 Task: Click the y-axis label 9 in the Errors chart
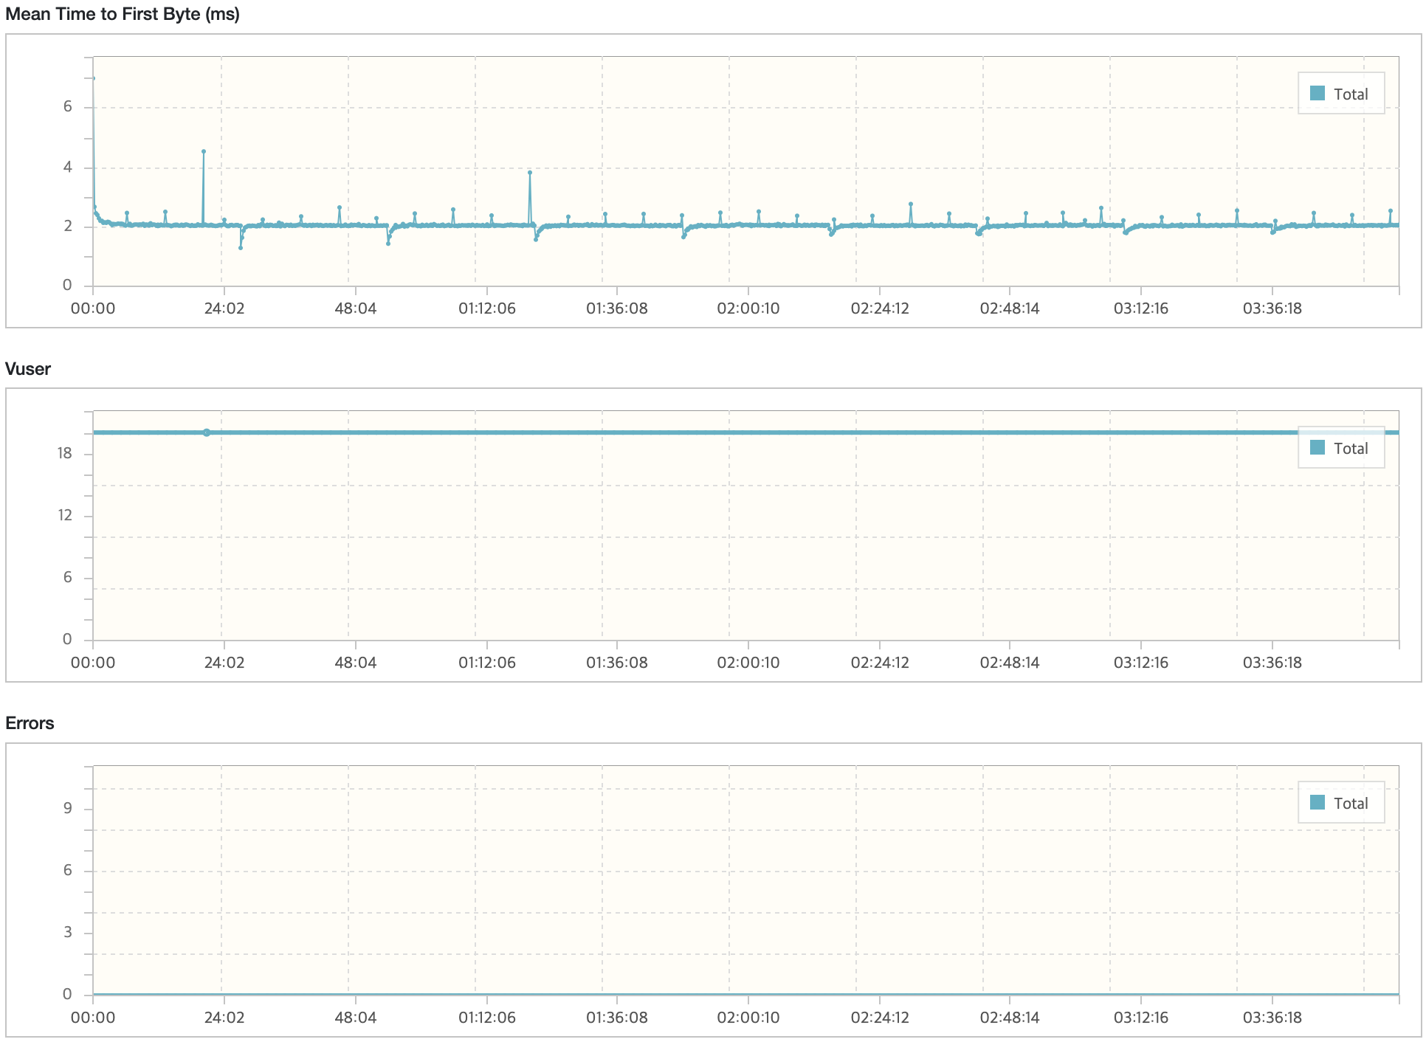coord(68,808)
